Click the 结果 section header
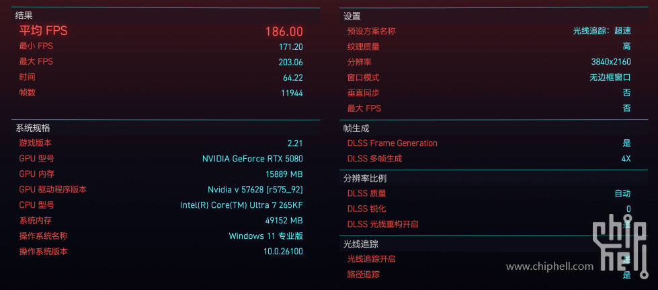658x290 pixels. coord(24,15)
